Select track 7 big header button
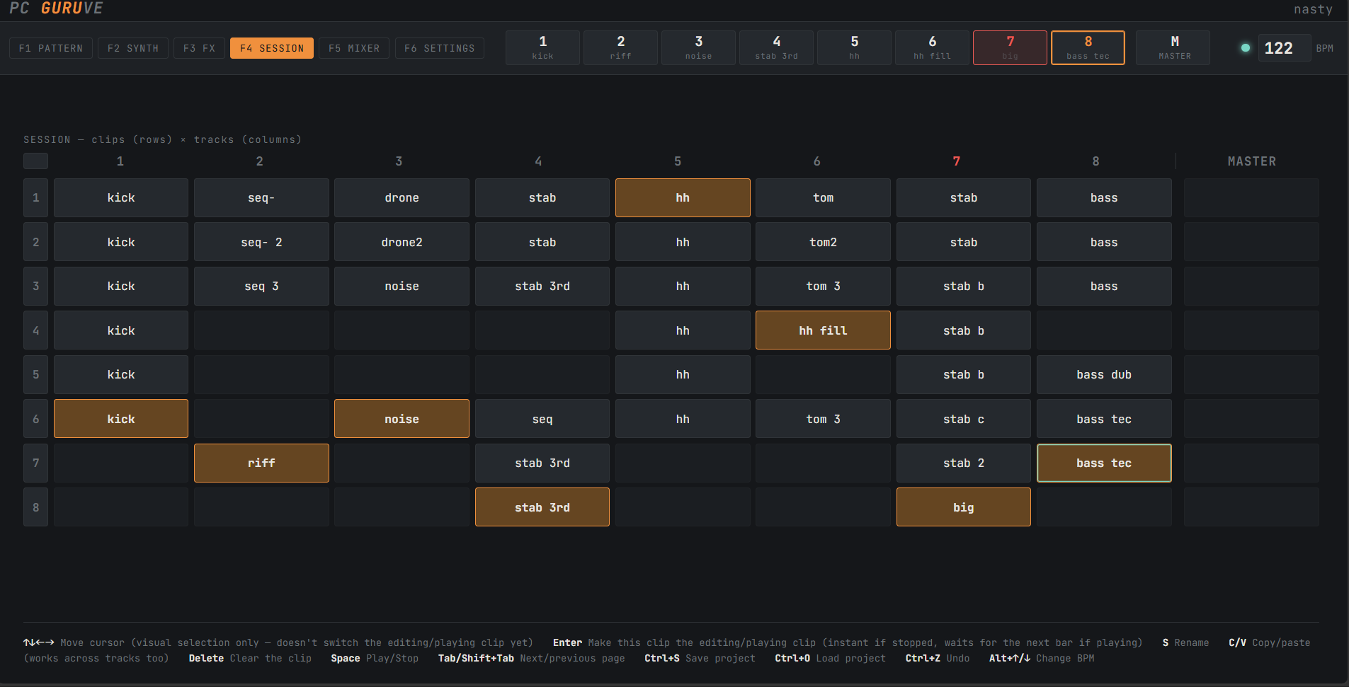 (1010, 47)
